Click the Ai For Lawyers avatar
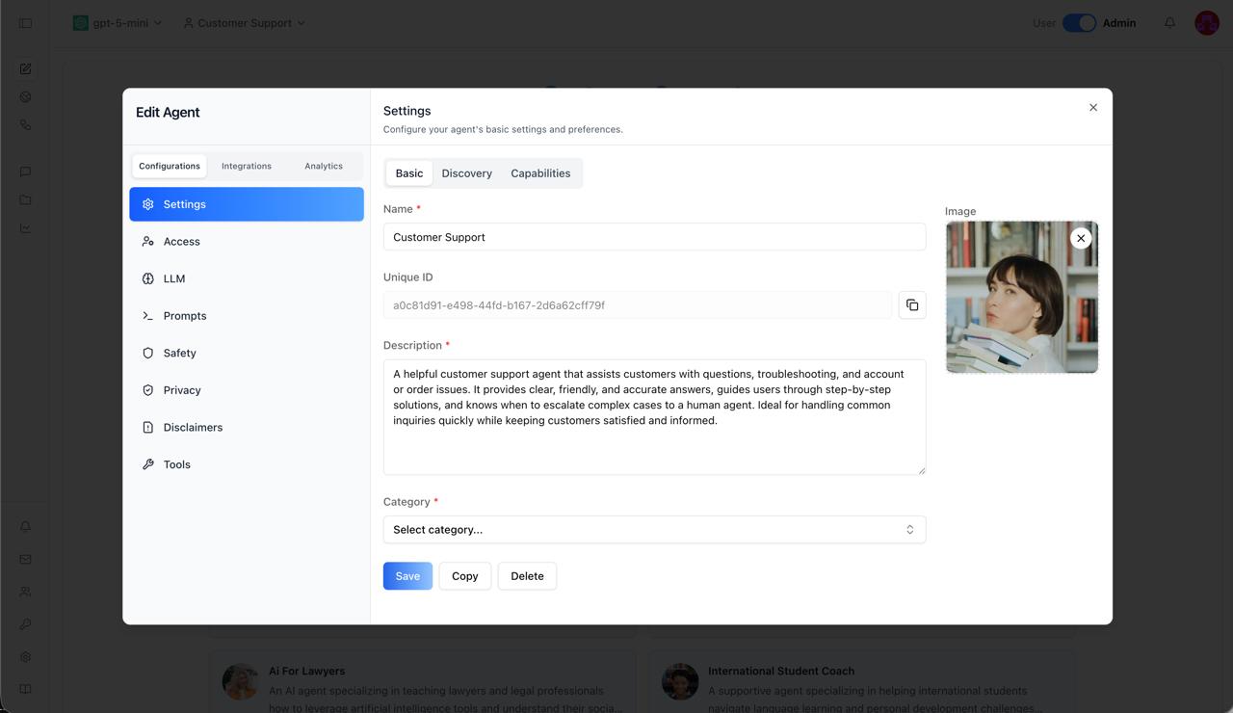The image size is (1233, 713). (240, 681)
